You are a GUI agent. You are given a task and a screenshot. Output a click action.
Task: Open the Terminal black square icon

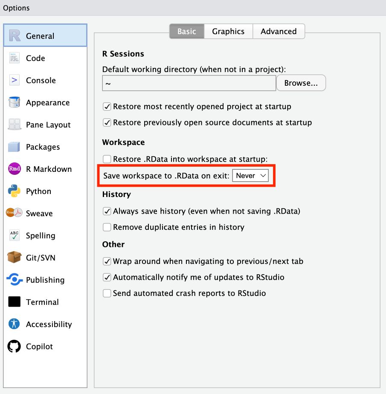coord(15,302)
